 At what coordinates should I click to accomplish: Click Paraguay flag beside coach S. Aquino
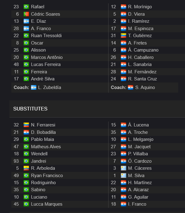pyautogui.click(x=131, y=87)
